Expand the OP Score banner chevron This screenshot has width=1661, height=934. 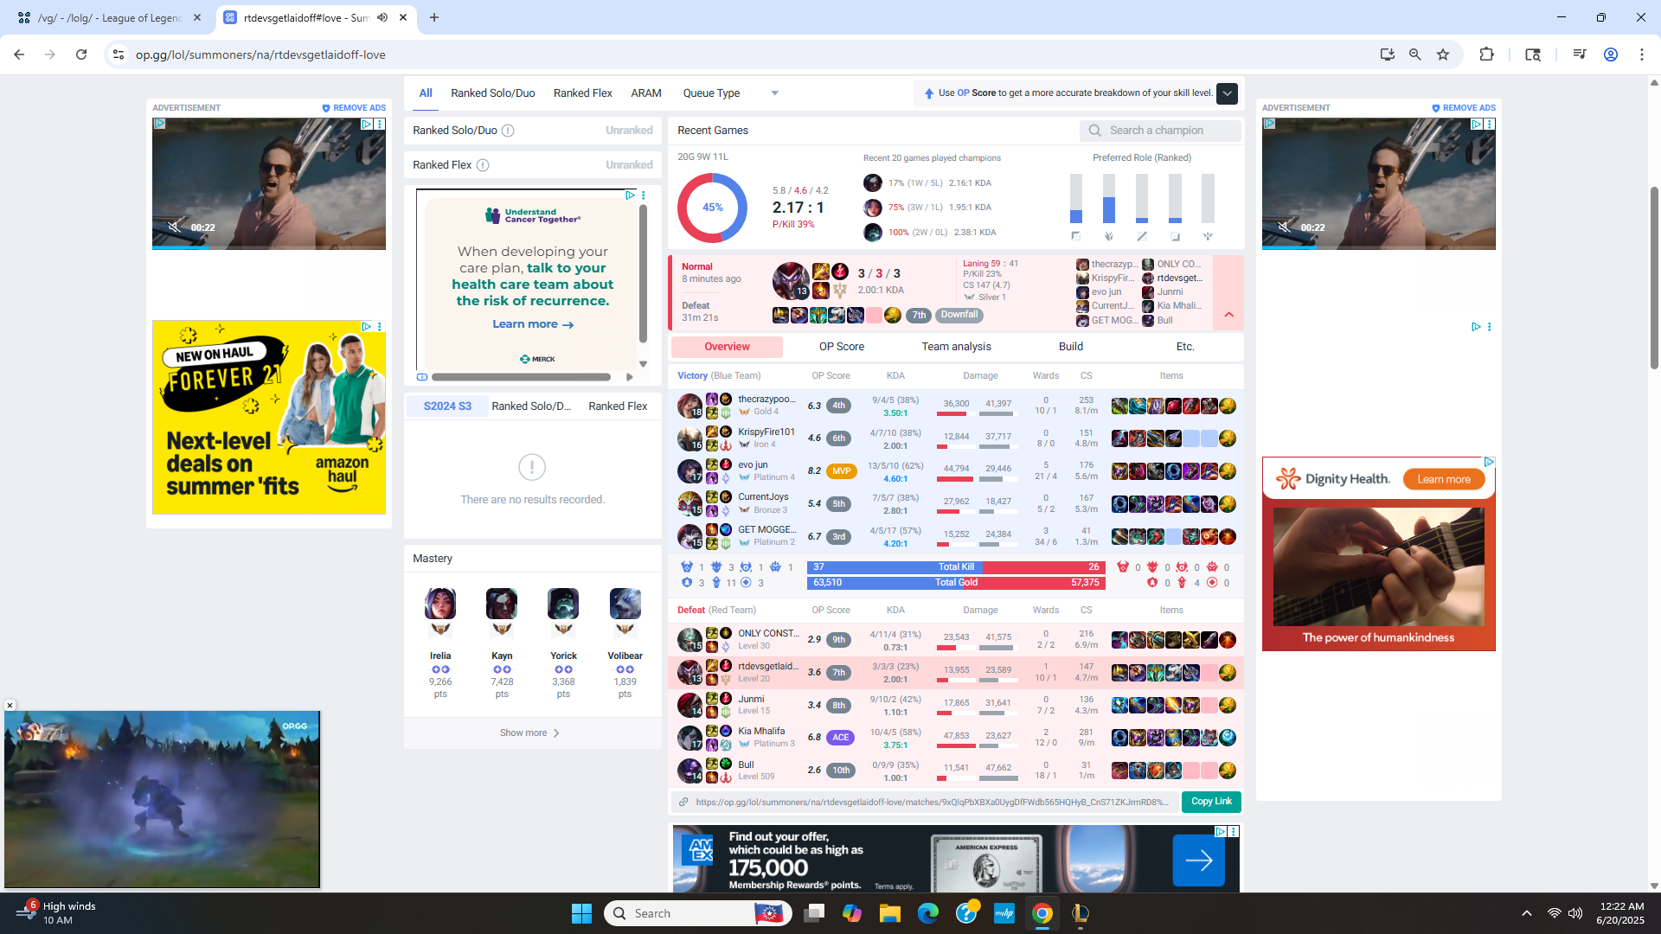tap(1227, 93)
